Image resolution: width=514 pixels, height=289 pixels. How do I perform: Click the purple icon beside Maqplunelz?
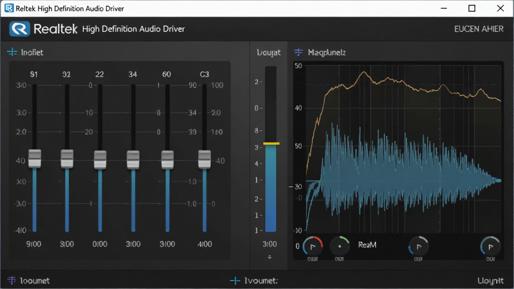[x=298, y=52]
